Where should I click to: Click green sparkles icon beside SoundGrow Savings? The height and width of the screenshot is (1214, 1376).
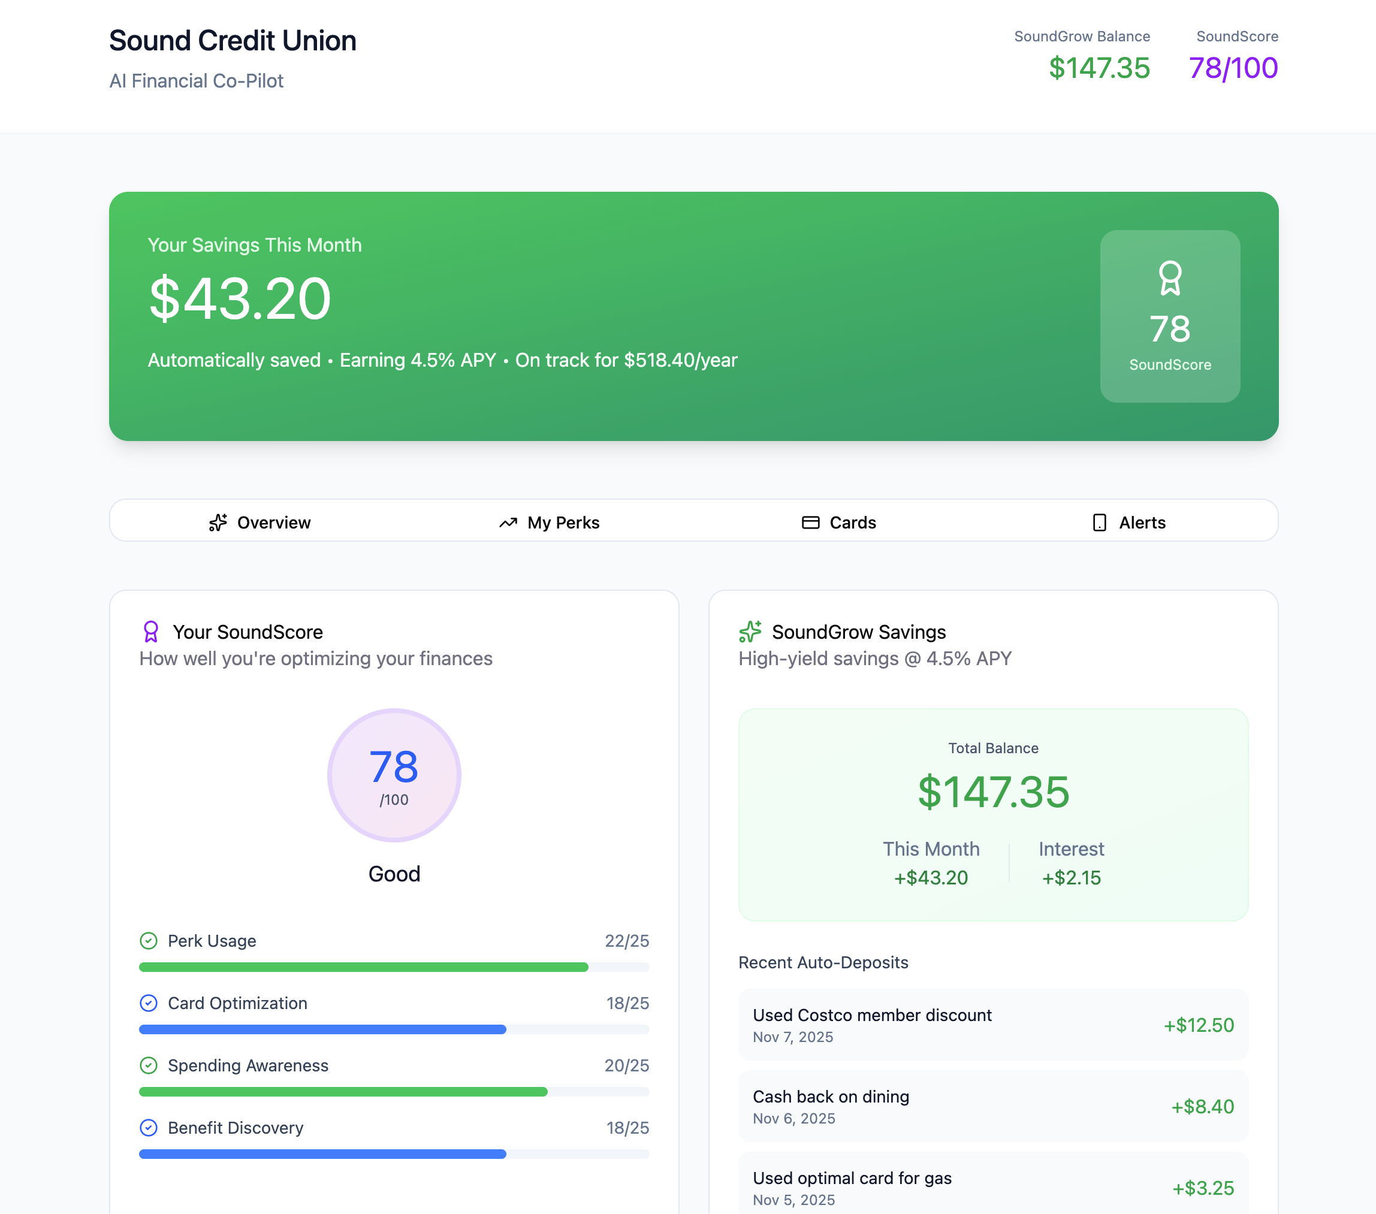750,632
